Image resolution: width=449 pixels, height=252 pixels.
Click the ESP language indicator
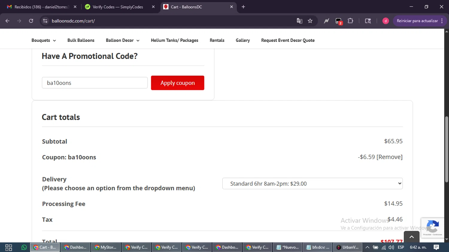click(x=401, y=248)
